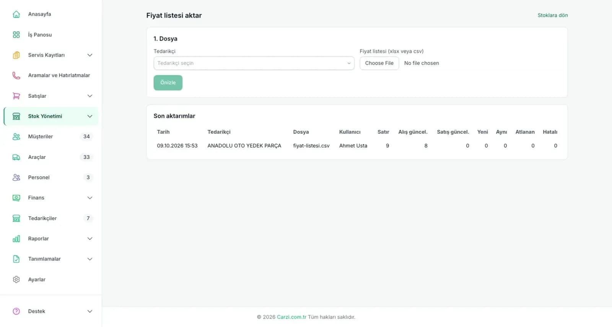Viewport: 612px width, 327px height.
Task: Click the Alış güncel. column header
Action: click(413, 132)
